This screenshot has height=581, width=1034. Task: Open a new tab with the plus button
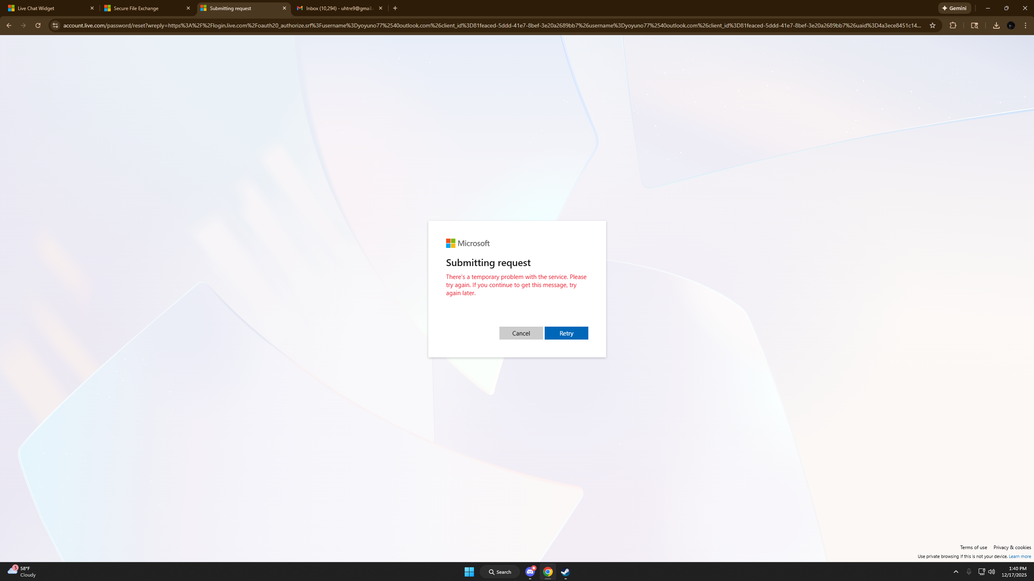coord(395,8)
